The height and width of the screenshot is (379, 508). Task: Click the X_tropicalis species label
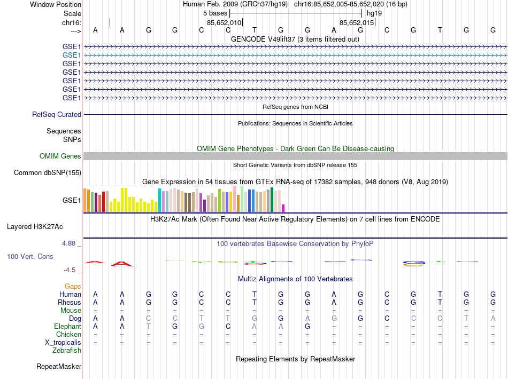point(63,343)
